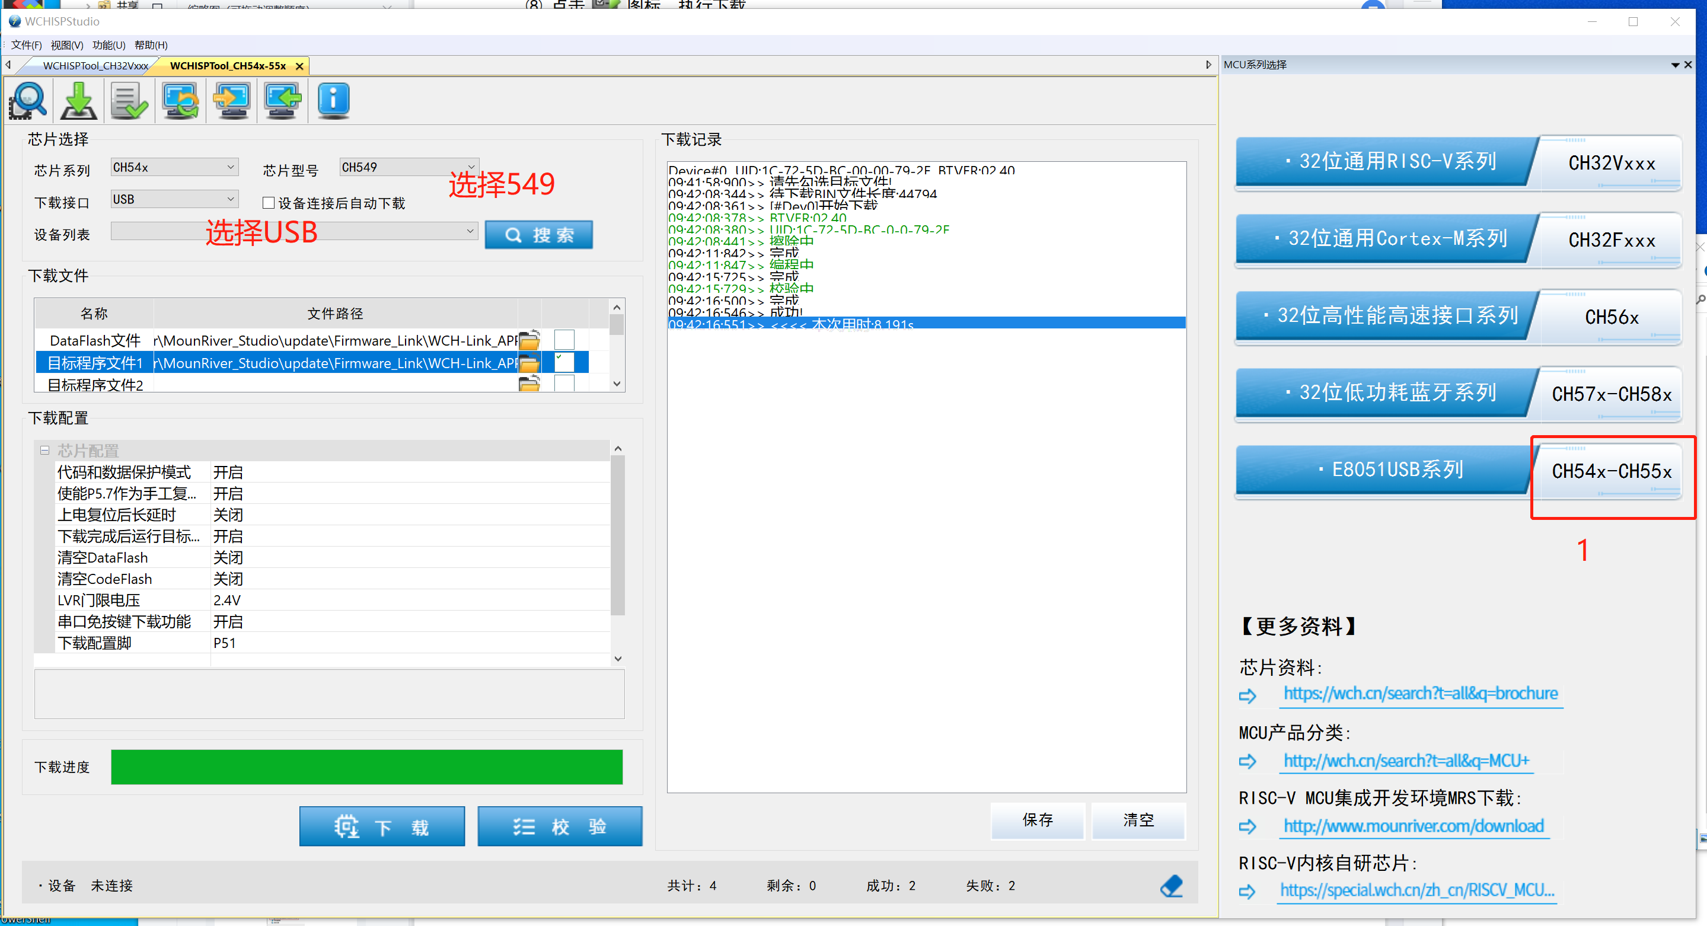Open the 文件(F) menu
Image resolution: width=1707 pixels, height=926 pixels.
(x=27, y=45)
